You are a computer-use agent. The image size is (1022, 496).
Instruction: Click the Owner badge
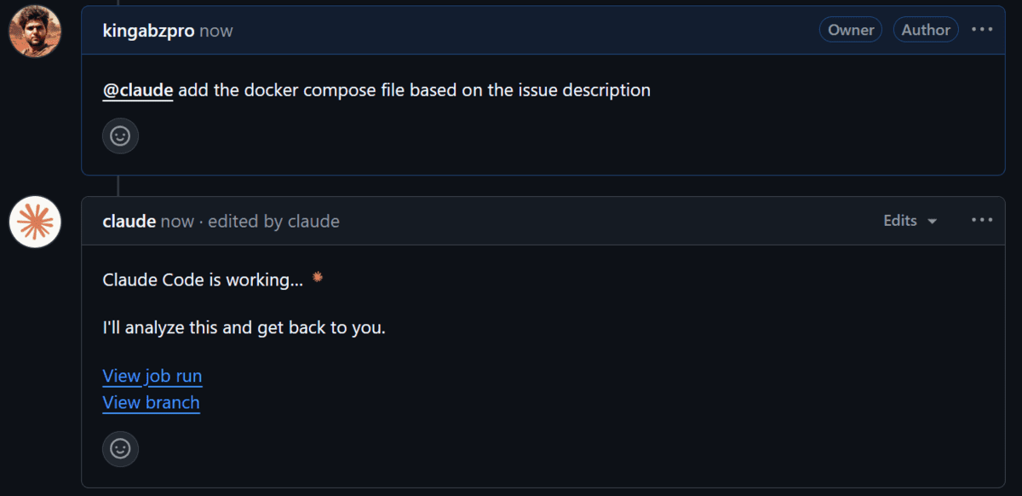851,30
